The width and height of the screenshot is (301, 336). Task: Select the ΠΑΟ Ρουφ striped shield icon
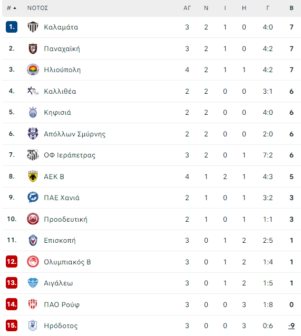pyautogui.click(x=33, y=304)
